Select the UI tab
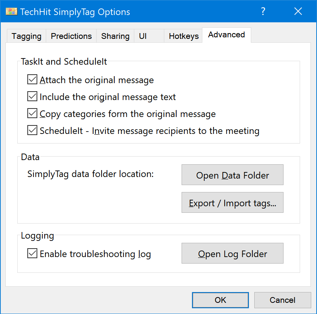Screen dimensions: 317x314 coord(149,36)
